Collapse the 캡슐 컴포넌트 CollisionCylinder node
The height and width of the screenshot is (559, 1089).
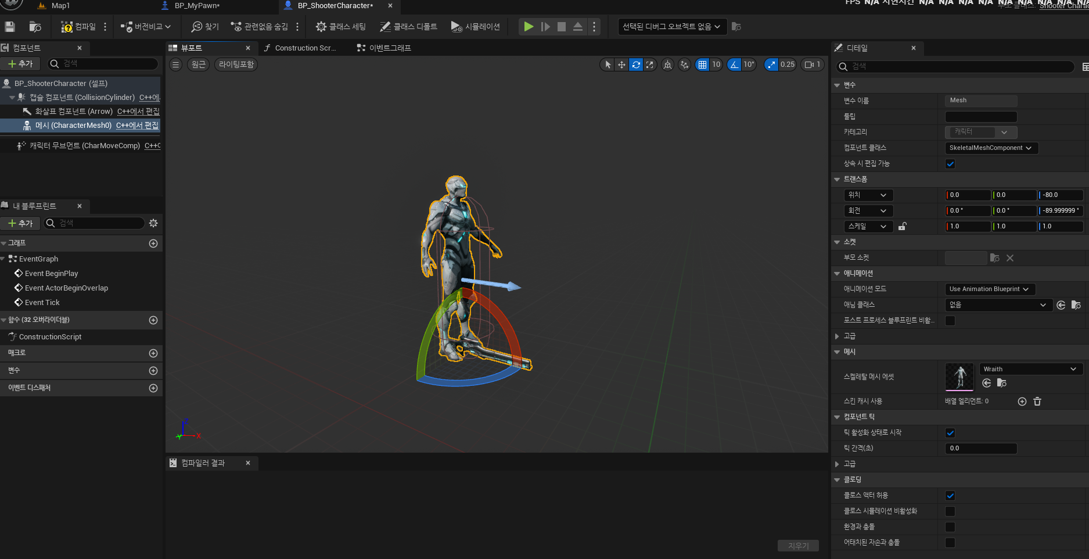(12, 98)
